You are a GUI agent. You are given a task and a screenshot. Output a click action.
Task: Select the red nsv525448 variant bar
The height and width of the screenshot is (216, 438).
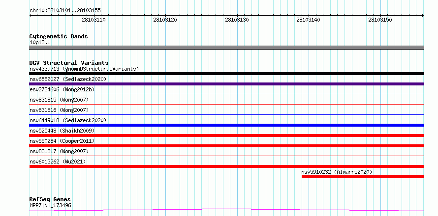226,135
